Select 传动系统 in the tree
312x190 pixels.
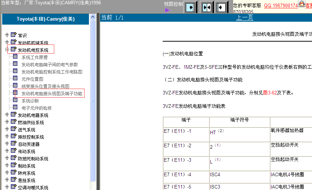26,152
